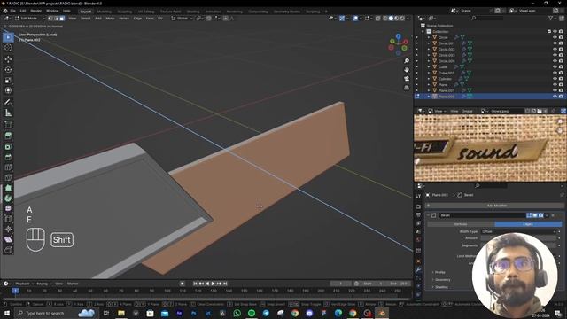Select the Loop Cut tool

point(8,167)
